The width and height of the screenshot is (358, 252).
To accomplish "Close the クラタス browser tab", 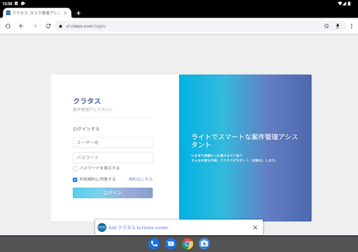I will (x=65, y=13).
